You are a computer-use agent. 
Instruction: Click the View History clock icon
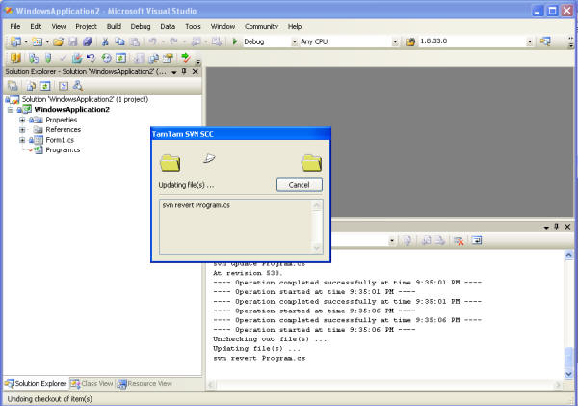point(107,58)
